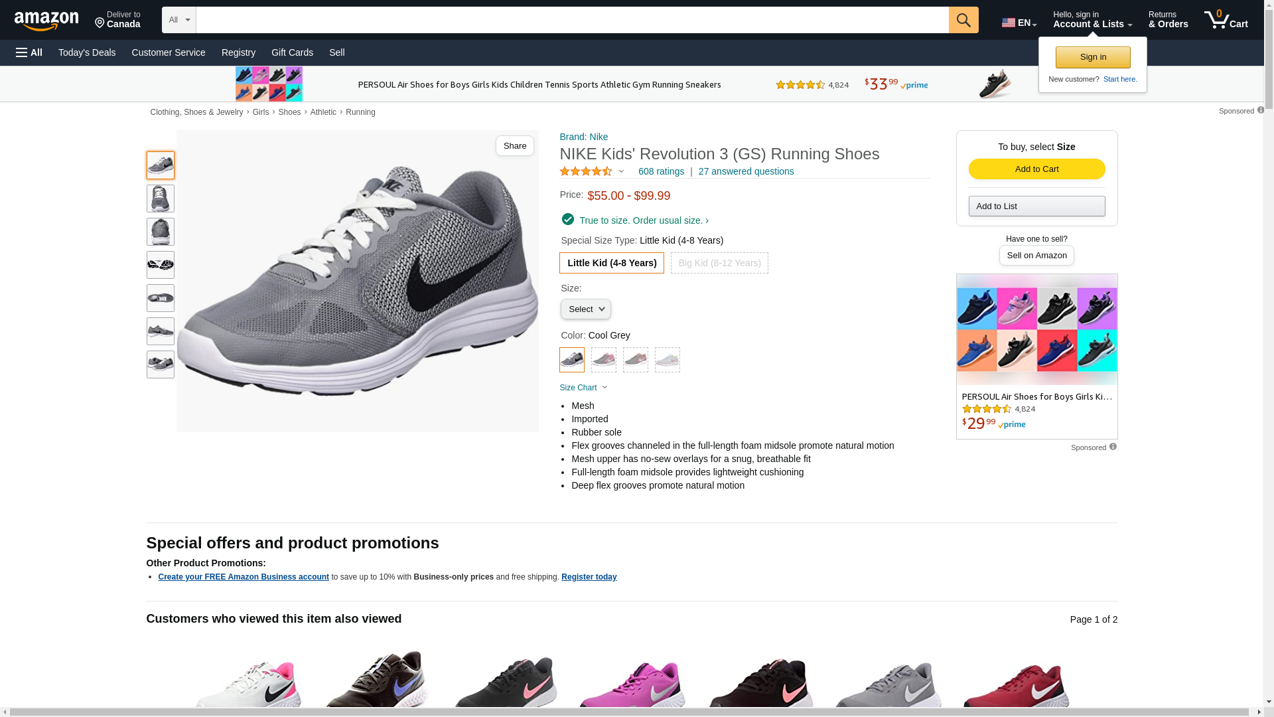This screenshot has width=1274, height=717.
Task: Select the second shoe thumbnail image
Action: tap(161, 199)
